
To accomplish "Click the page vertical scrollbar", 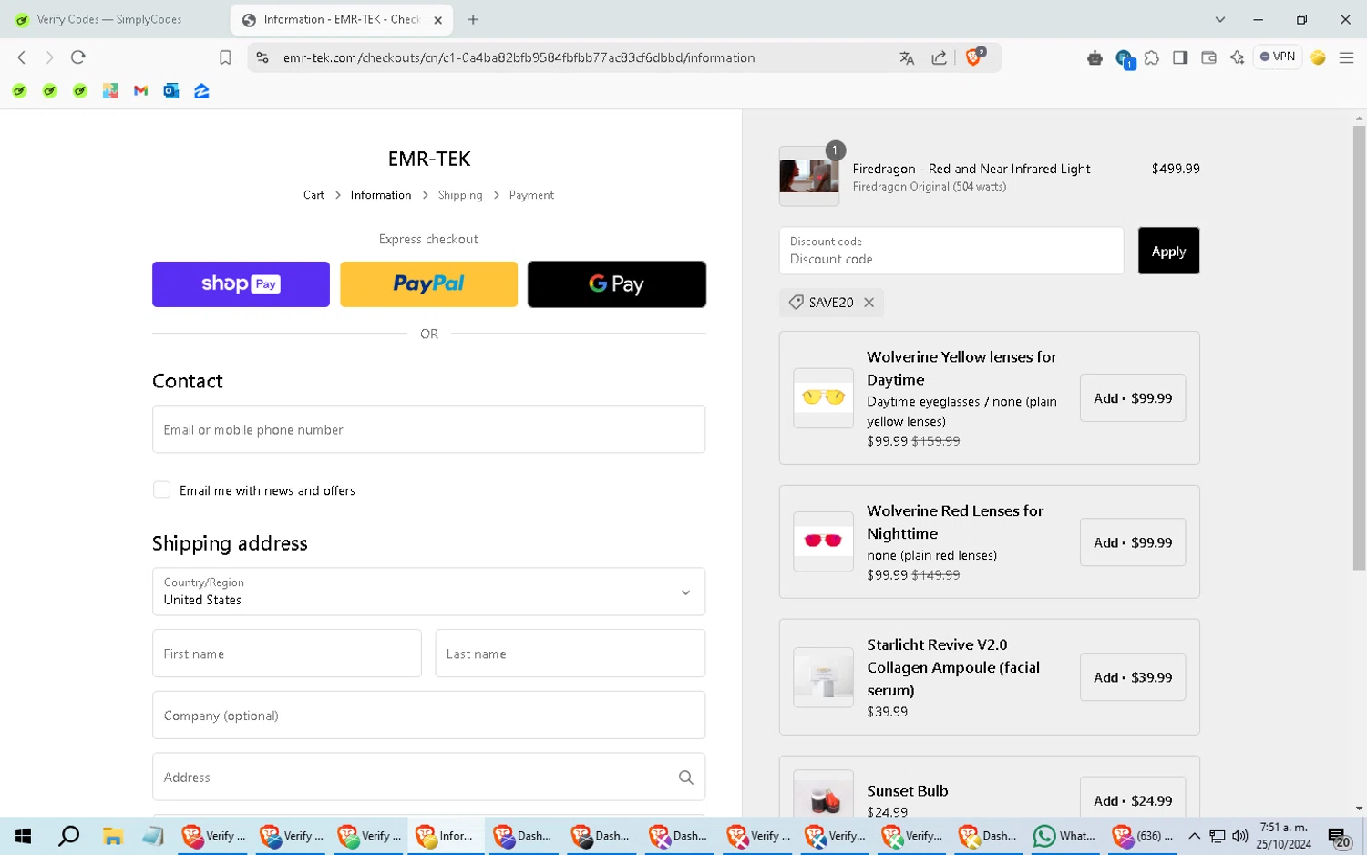I will [1359, 346].
